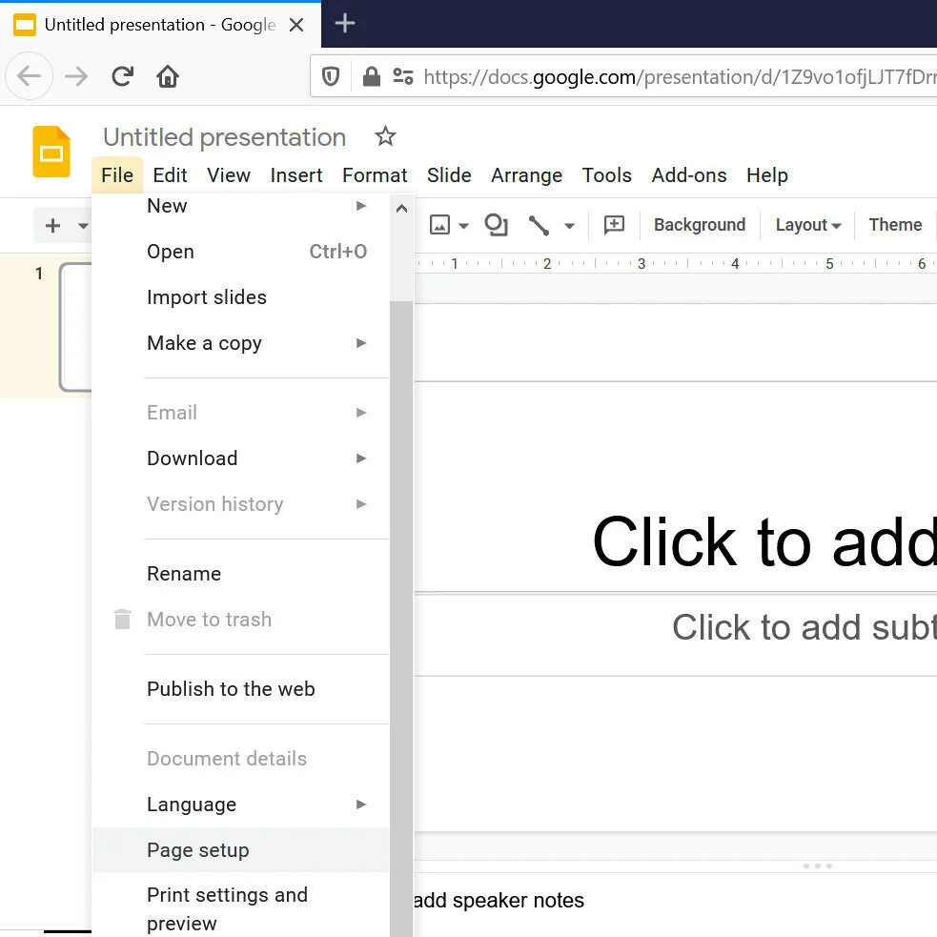Click the Google Slides logo
Viewport: 937px width, 937px height.
coord(51,151)
